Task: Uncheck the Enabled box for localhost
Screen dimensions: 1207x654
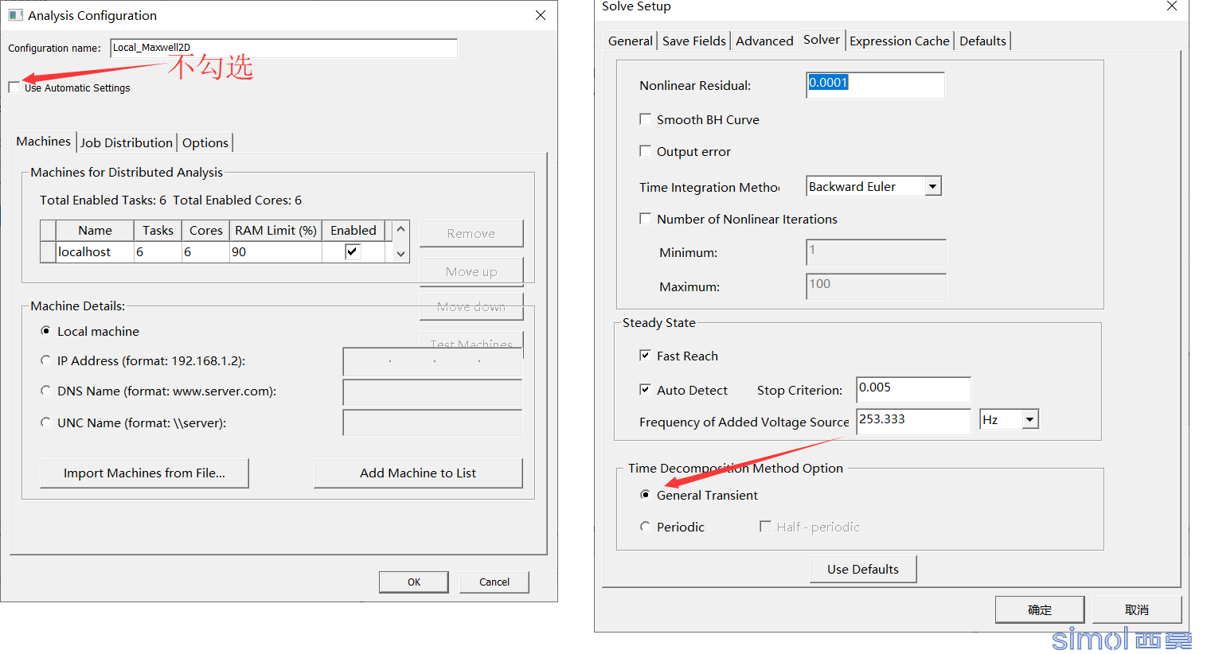Action: [x=353, y=251]
